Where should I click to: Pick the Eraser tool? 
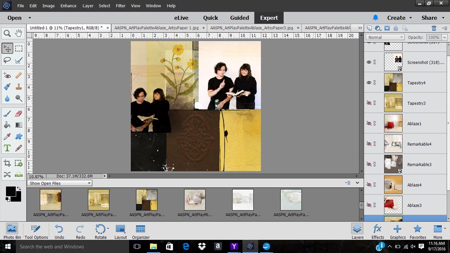(x=18, y=114)
